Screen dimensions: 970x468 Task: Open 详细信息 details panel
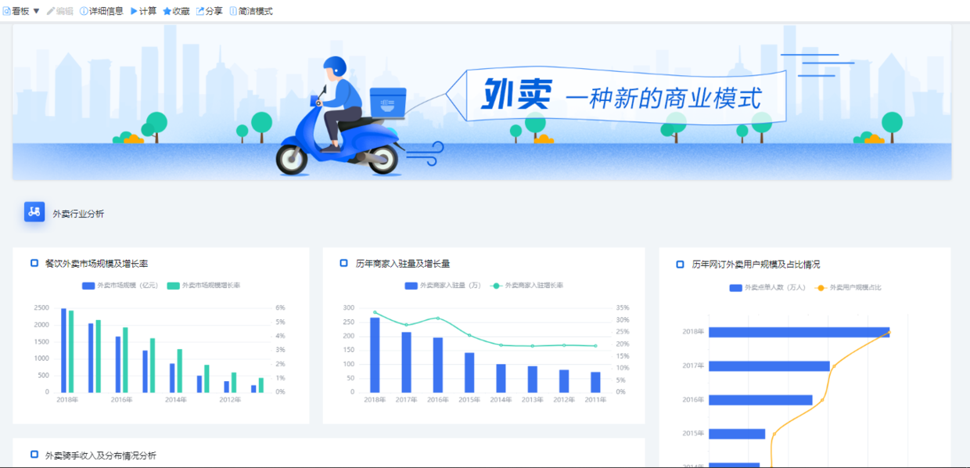point(101,11)
